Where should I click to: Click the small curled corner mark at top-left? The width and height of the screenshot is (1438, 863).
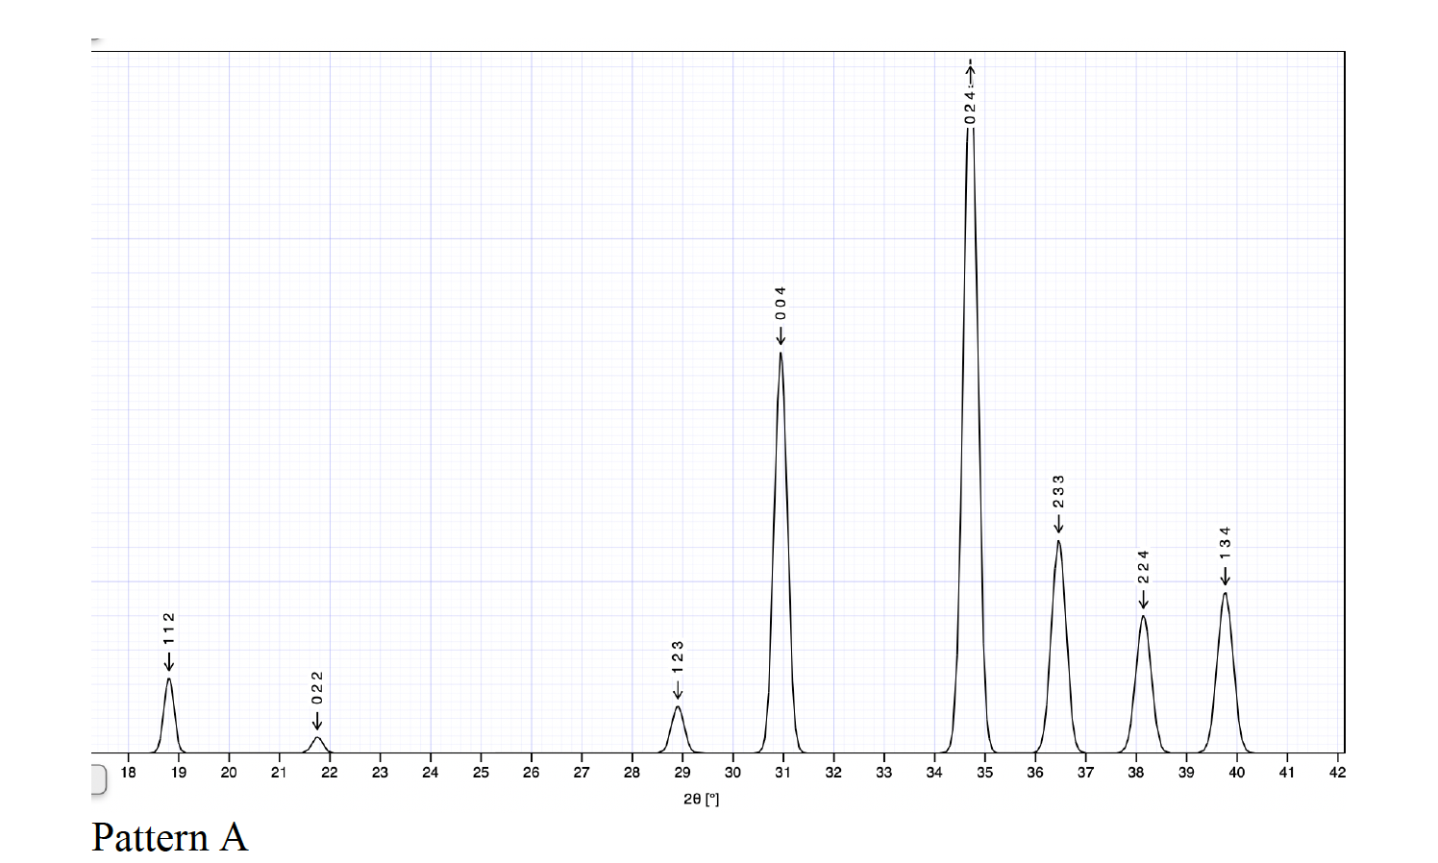click(95, 41)
